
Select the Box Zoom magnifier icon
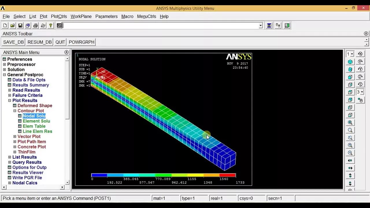[350, 130]
